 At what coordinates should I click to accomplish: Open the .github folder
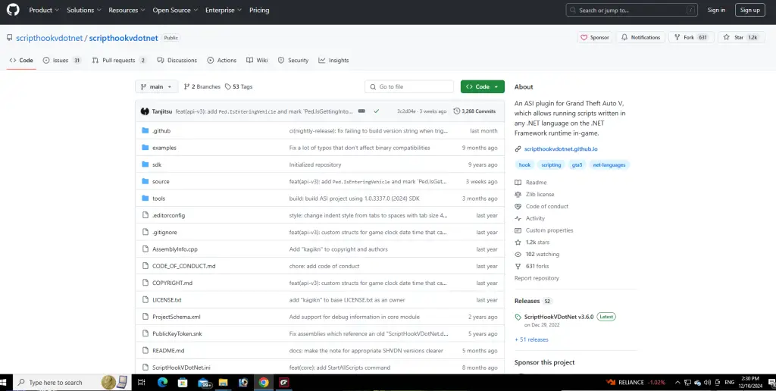coord(161,131)
